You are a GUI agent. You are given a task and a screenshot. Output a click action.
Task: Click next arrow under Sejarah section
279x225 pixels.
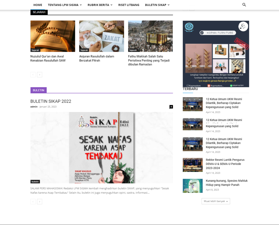[40, 75]
